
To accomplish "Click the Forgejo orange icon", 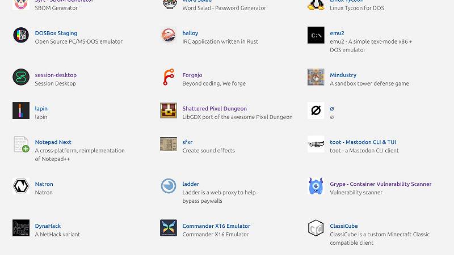I will (x=169, y=77).
